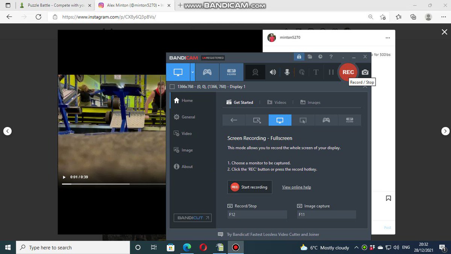Open General settings in Bandicam sidebar

point(185,117)
